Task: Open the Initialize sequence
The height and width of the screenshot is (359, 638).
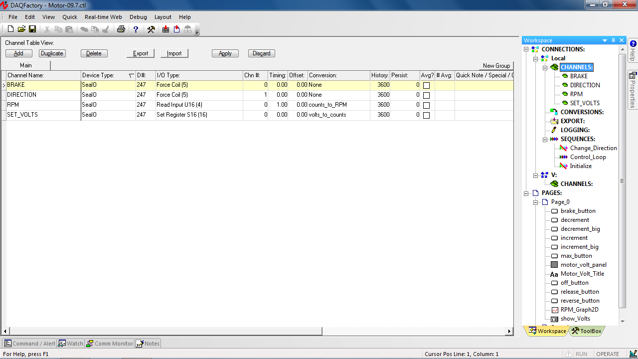Action: pos(581,166)
